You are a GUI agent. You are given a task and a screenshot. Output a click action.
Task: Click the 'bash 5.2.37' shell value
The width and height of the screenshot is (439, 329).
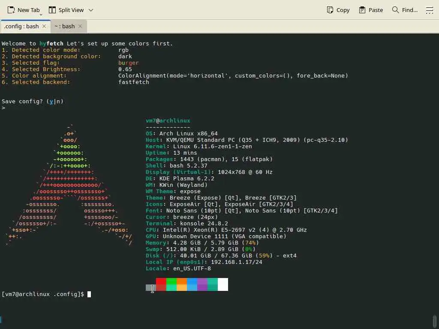(189, 166)
